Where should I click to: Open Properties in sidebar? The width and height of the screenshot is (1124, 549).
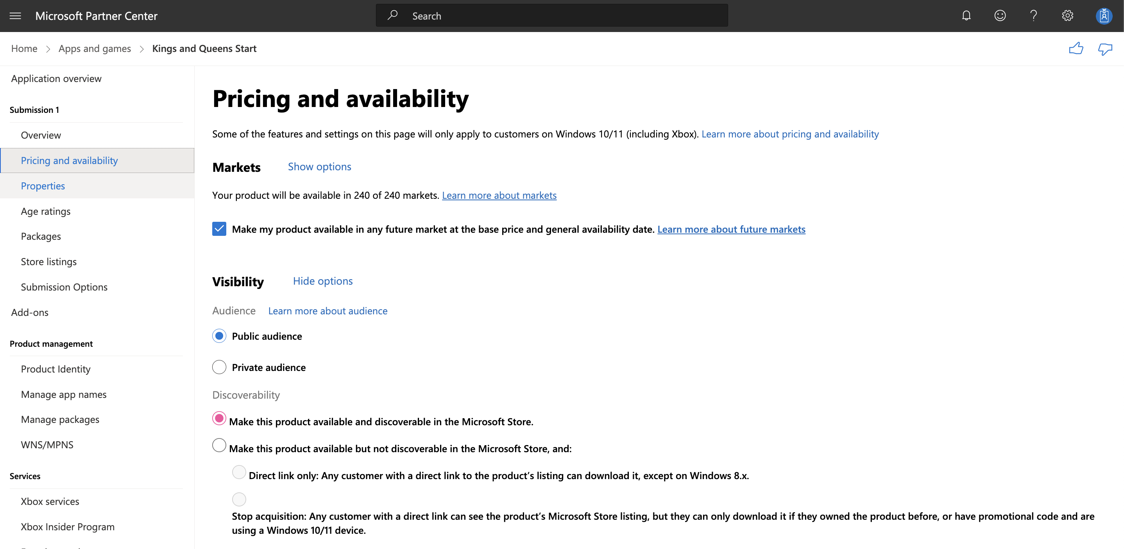tap(97, 186)
